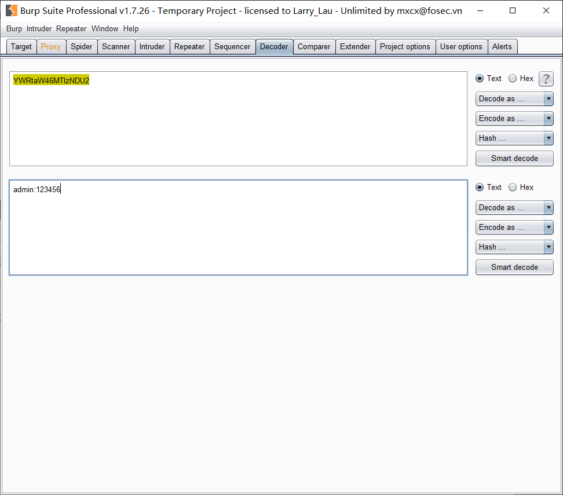The image size is (563, 495).
Task: Switch to the Target tab
Action: click(x=21, y=47)
